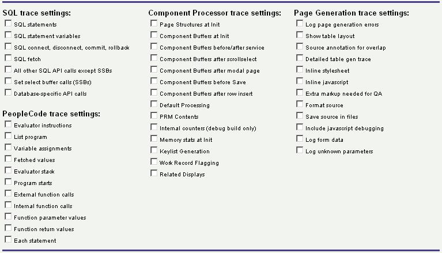Toggle SQL connect, disconnect, commit, rollback
The image size is (442, 253).
coord(8,47)
